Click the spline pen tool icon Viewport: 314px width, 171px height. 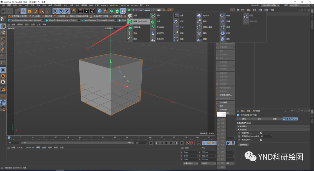105,11
